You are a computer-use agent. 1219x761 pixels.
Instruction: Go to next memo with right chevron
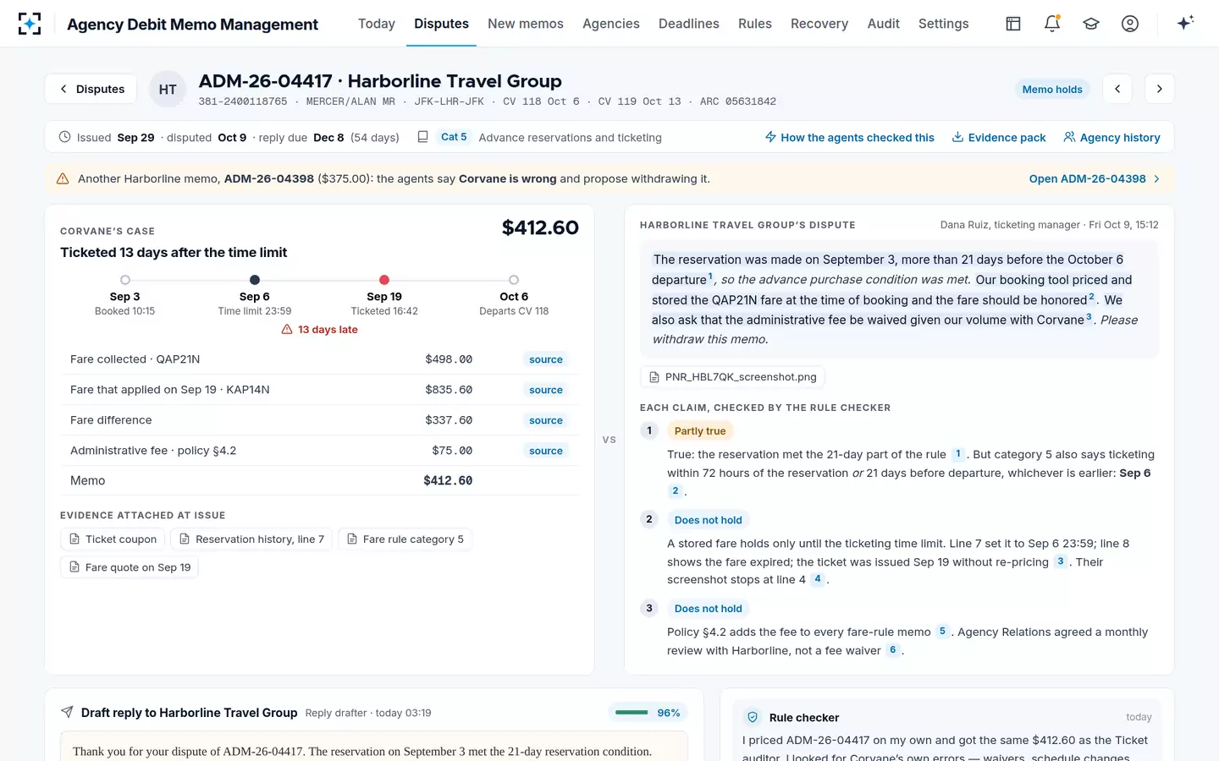[x=1160, y=89]
